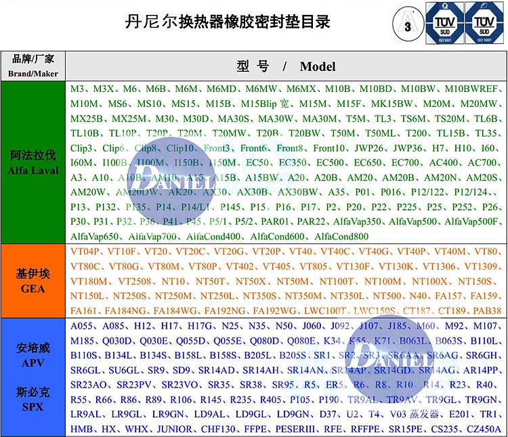Click the 品牌/厂家 Brand/Maker header cell
The width and height of the screenshot is (508, 437).
[x=33, y=66]
